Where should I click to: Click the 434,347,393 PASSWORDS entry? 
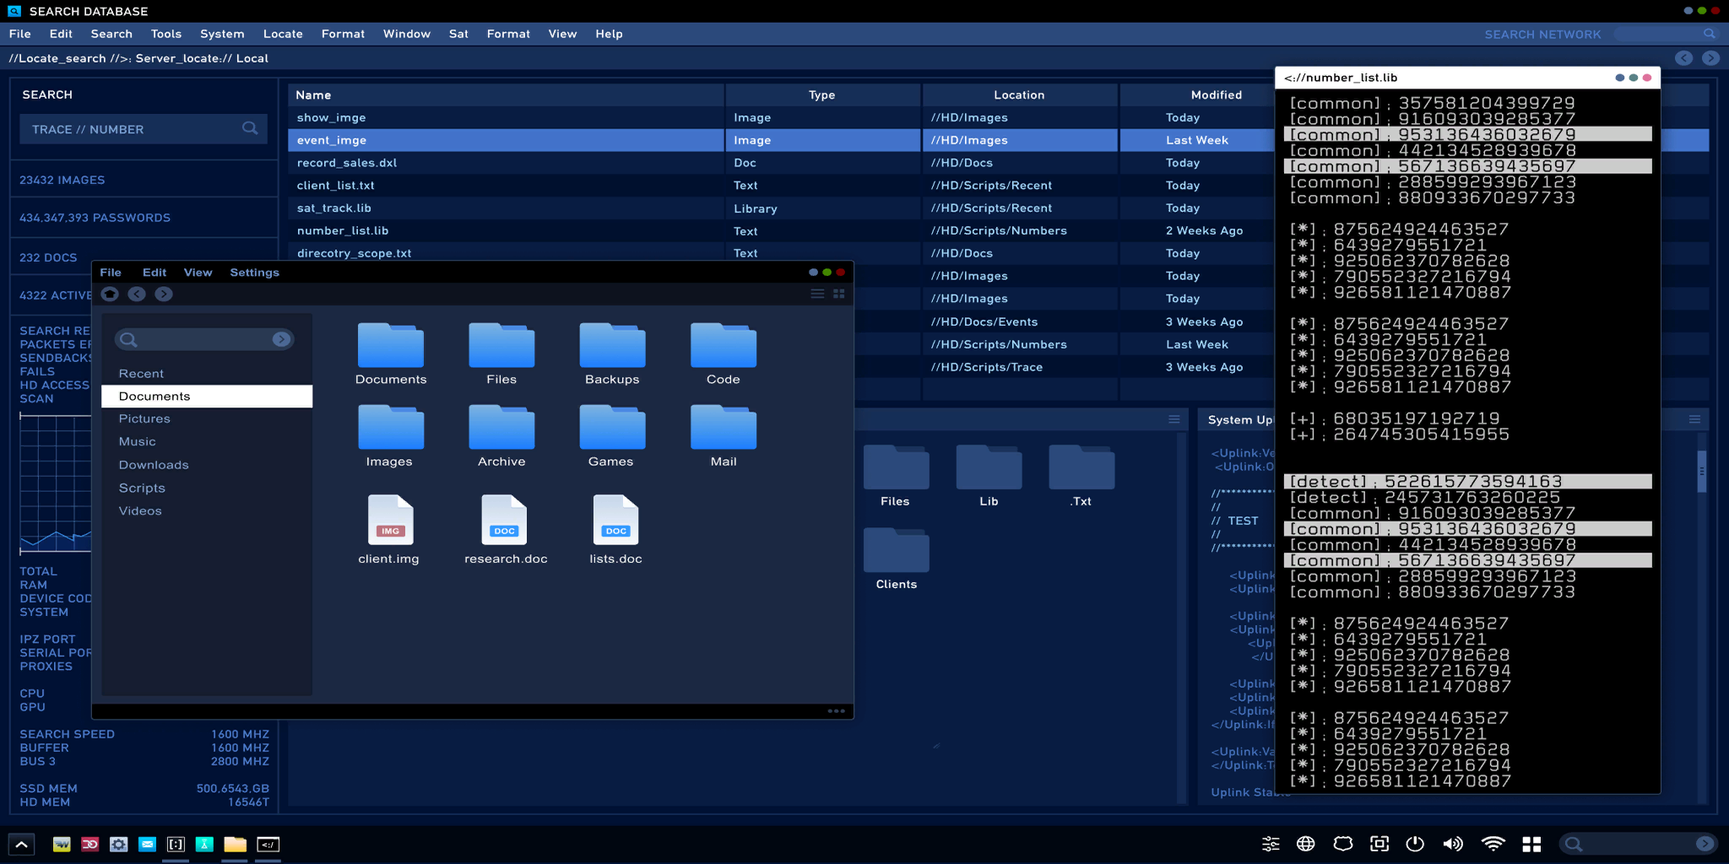click(95, 218)
